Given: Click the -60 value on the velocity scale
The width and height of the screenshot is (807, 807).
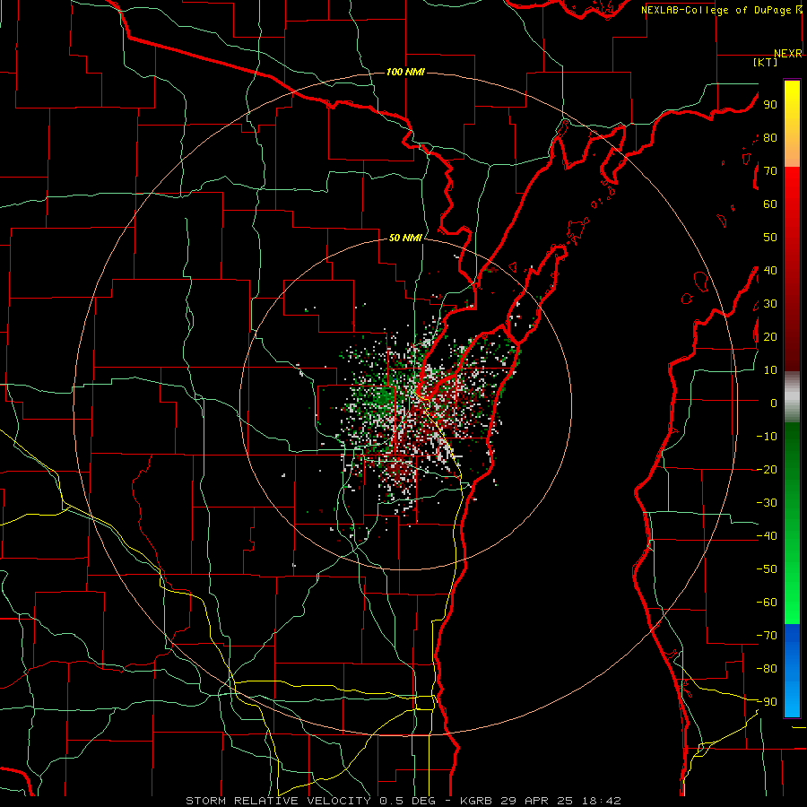Looking at the screenshot, I should point(767,603).
